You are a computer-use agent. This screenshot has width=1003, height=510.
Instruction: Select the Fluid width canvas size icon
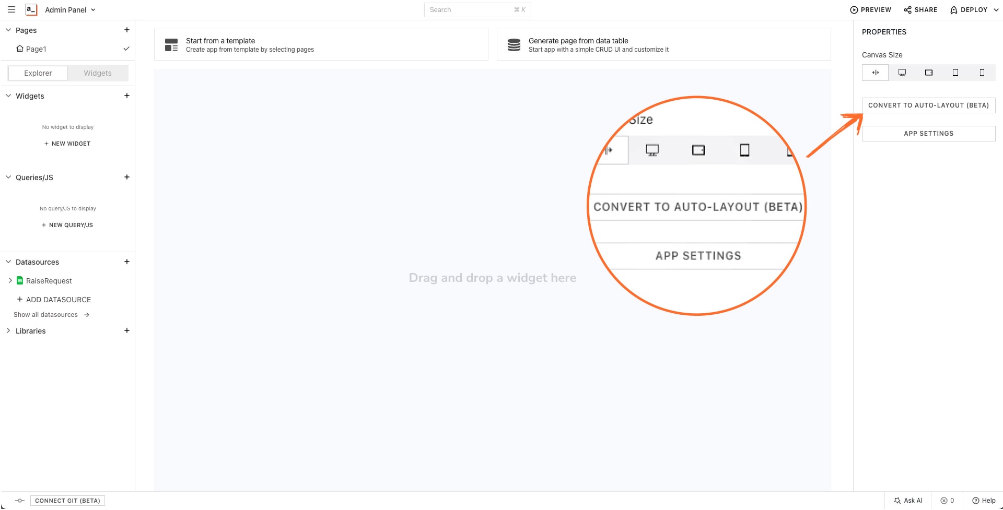pos(875,73)
